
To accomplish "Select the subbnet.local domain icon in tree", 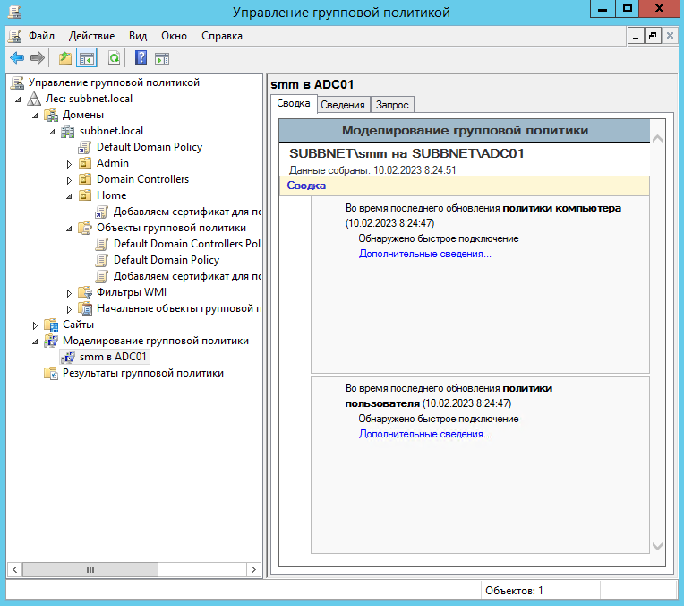I will pyautogui.click(x=68, y=131).
